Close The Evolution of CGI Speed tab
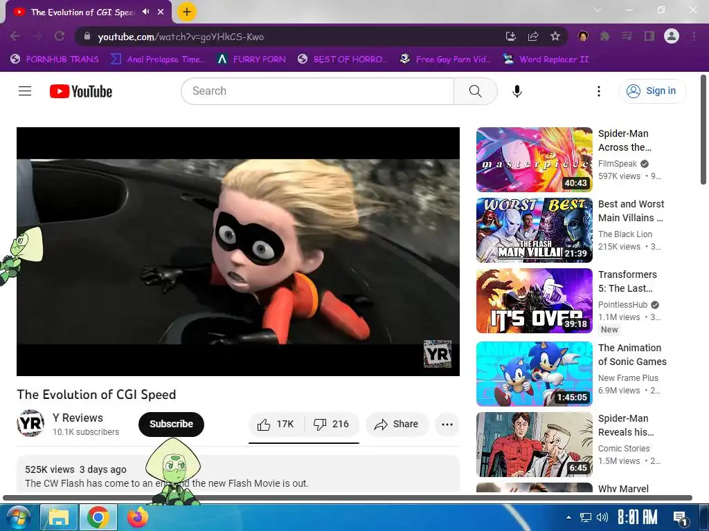This screenshot has width=709, height=531. tap(161, 12)
